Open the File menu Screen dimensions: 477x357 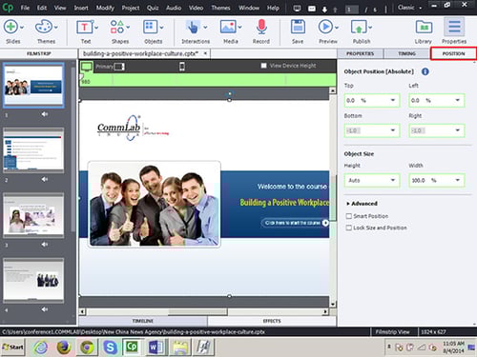pos(25,8)
